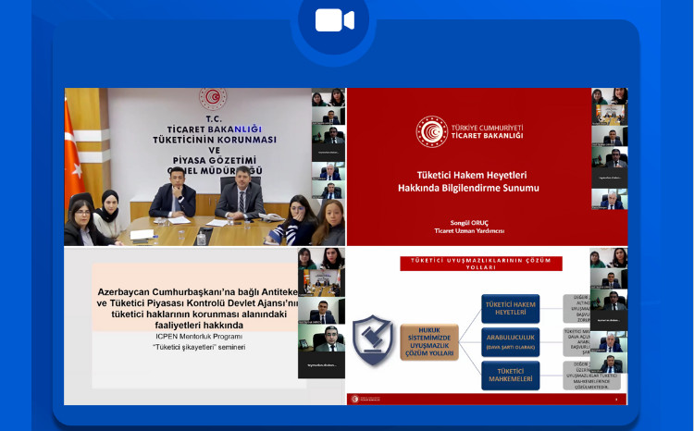Open the meeting-room thumbnail beside Azerbaycan slide
This screenshot has height=431, width=694.
(321, 283)
